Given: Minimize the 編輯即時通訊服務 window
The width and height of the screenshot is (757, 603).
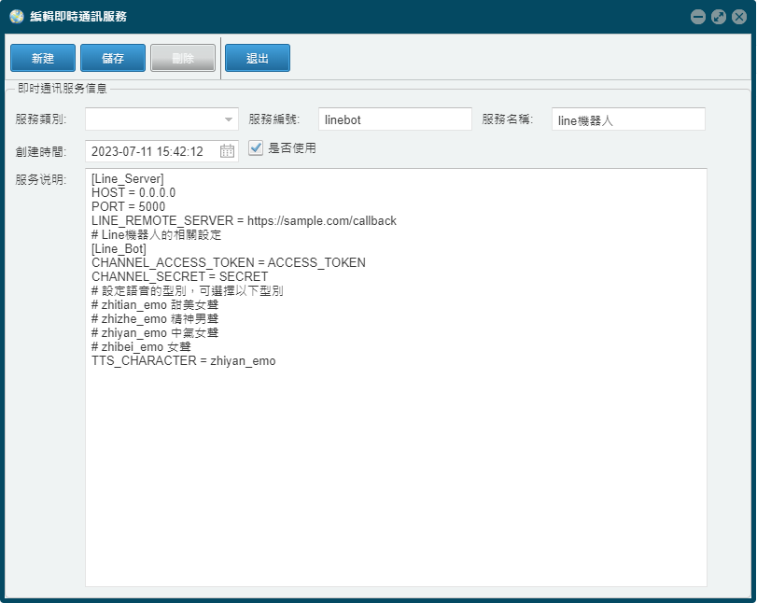Looking at the screenshot, I should [697, 17].
